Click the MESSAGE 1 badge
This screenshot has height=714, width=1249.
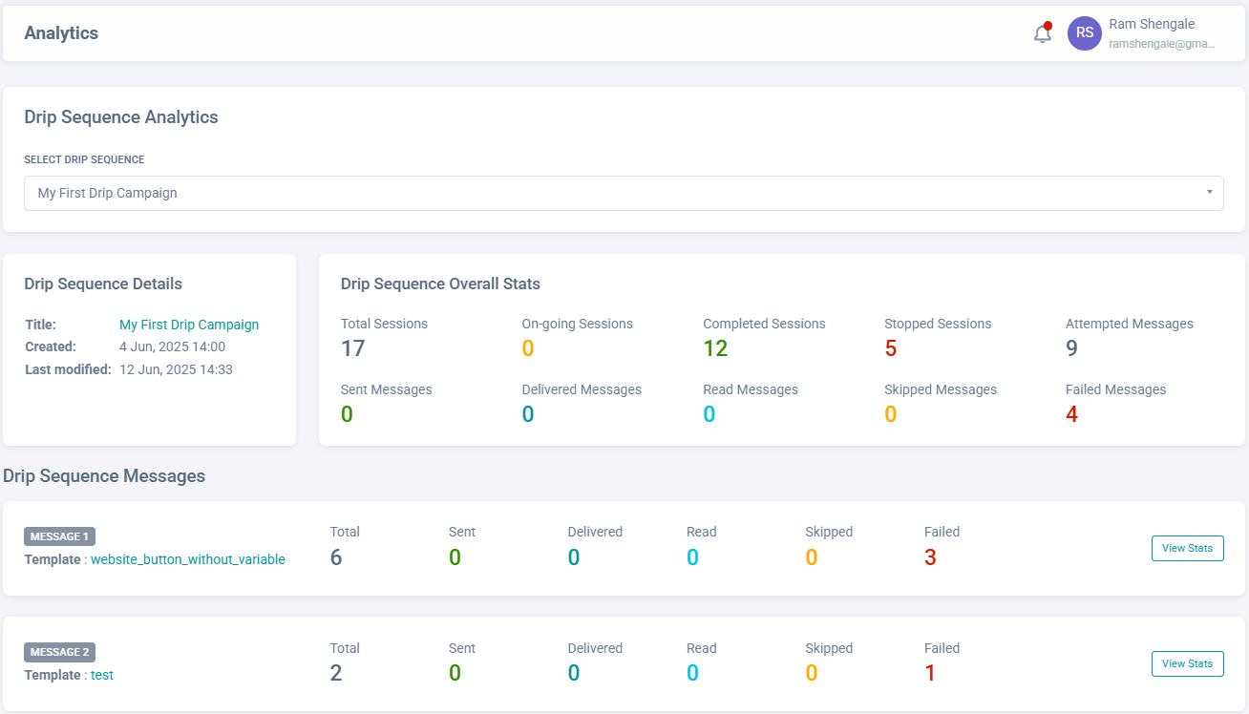59,536
